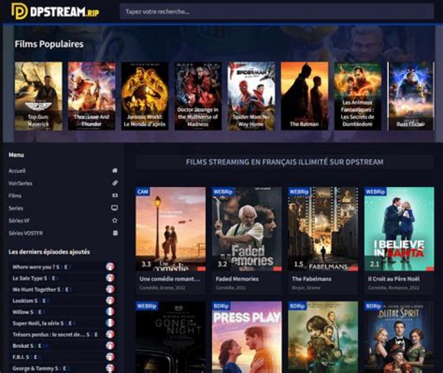
Task: Click the flag icon beside F.B.I.
Action: (x=110, y=356)
